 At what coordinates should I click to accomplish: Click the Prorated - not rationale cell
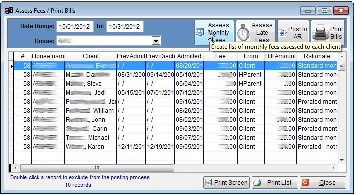pyautogui.click(x=317, y=147)
